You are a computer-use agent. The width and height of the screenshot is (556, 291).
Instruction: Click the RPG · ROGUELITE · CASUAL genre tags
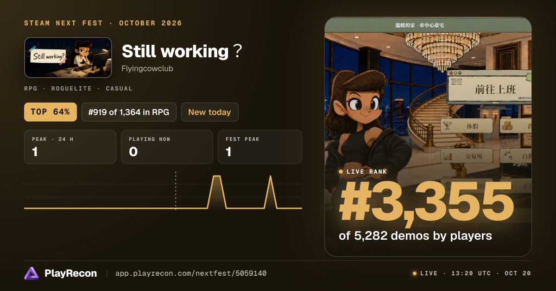[x=78, y=88]
